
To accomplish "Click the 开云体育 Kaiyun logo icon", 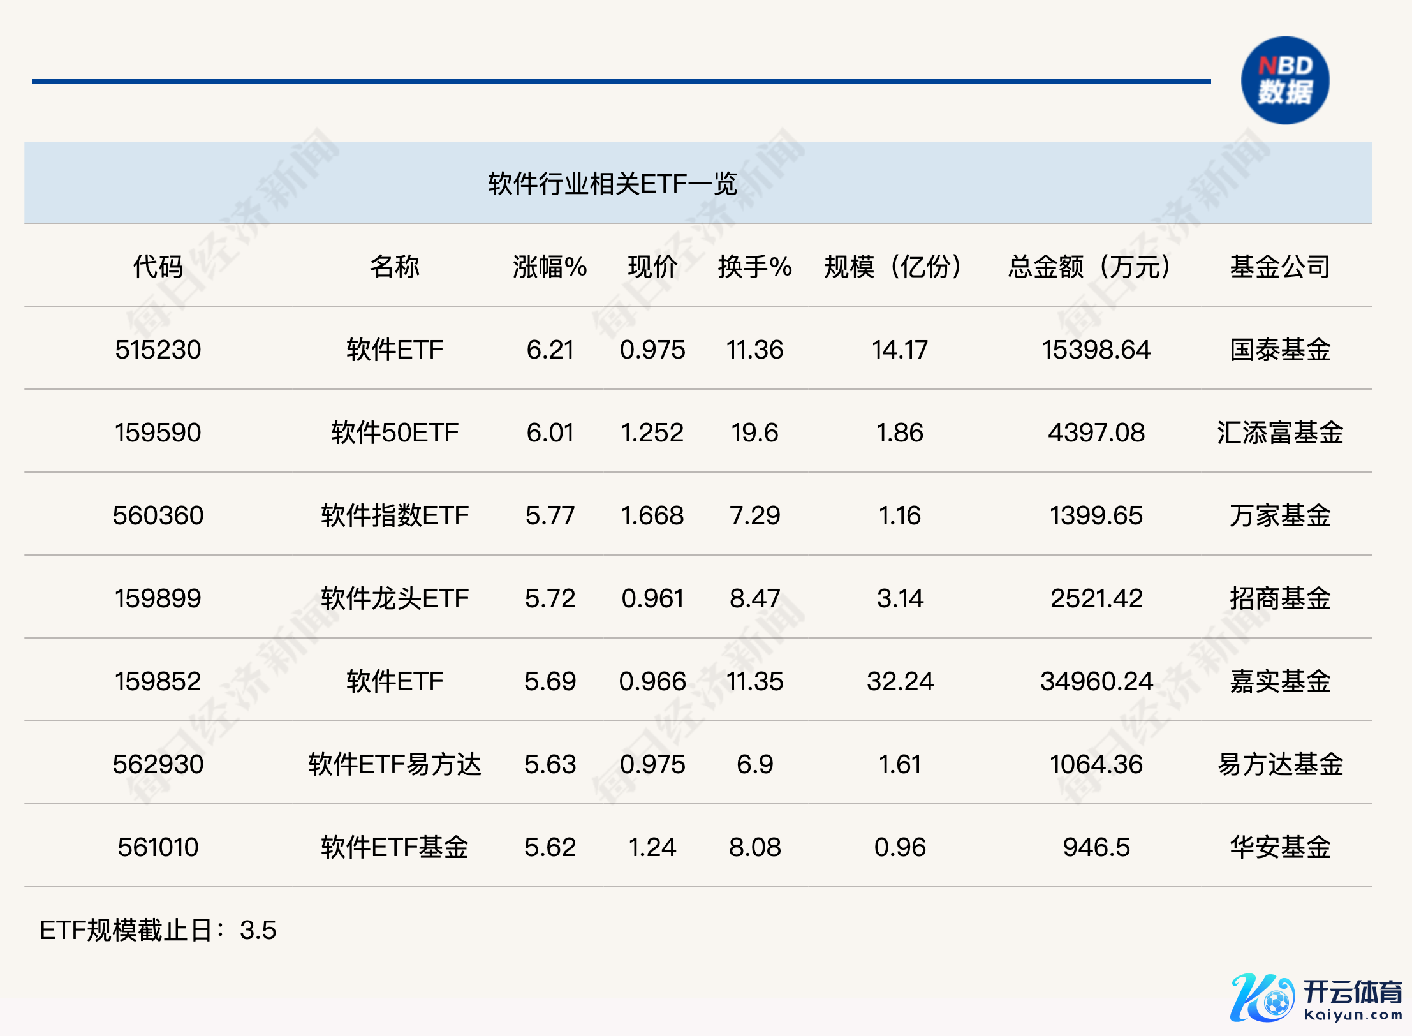I will (1262, 998).
